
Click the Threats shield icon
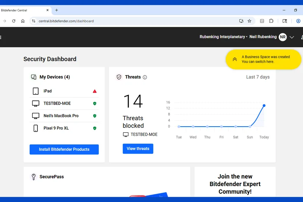119,77
